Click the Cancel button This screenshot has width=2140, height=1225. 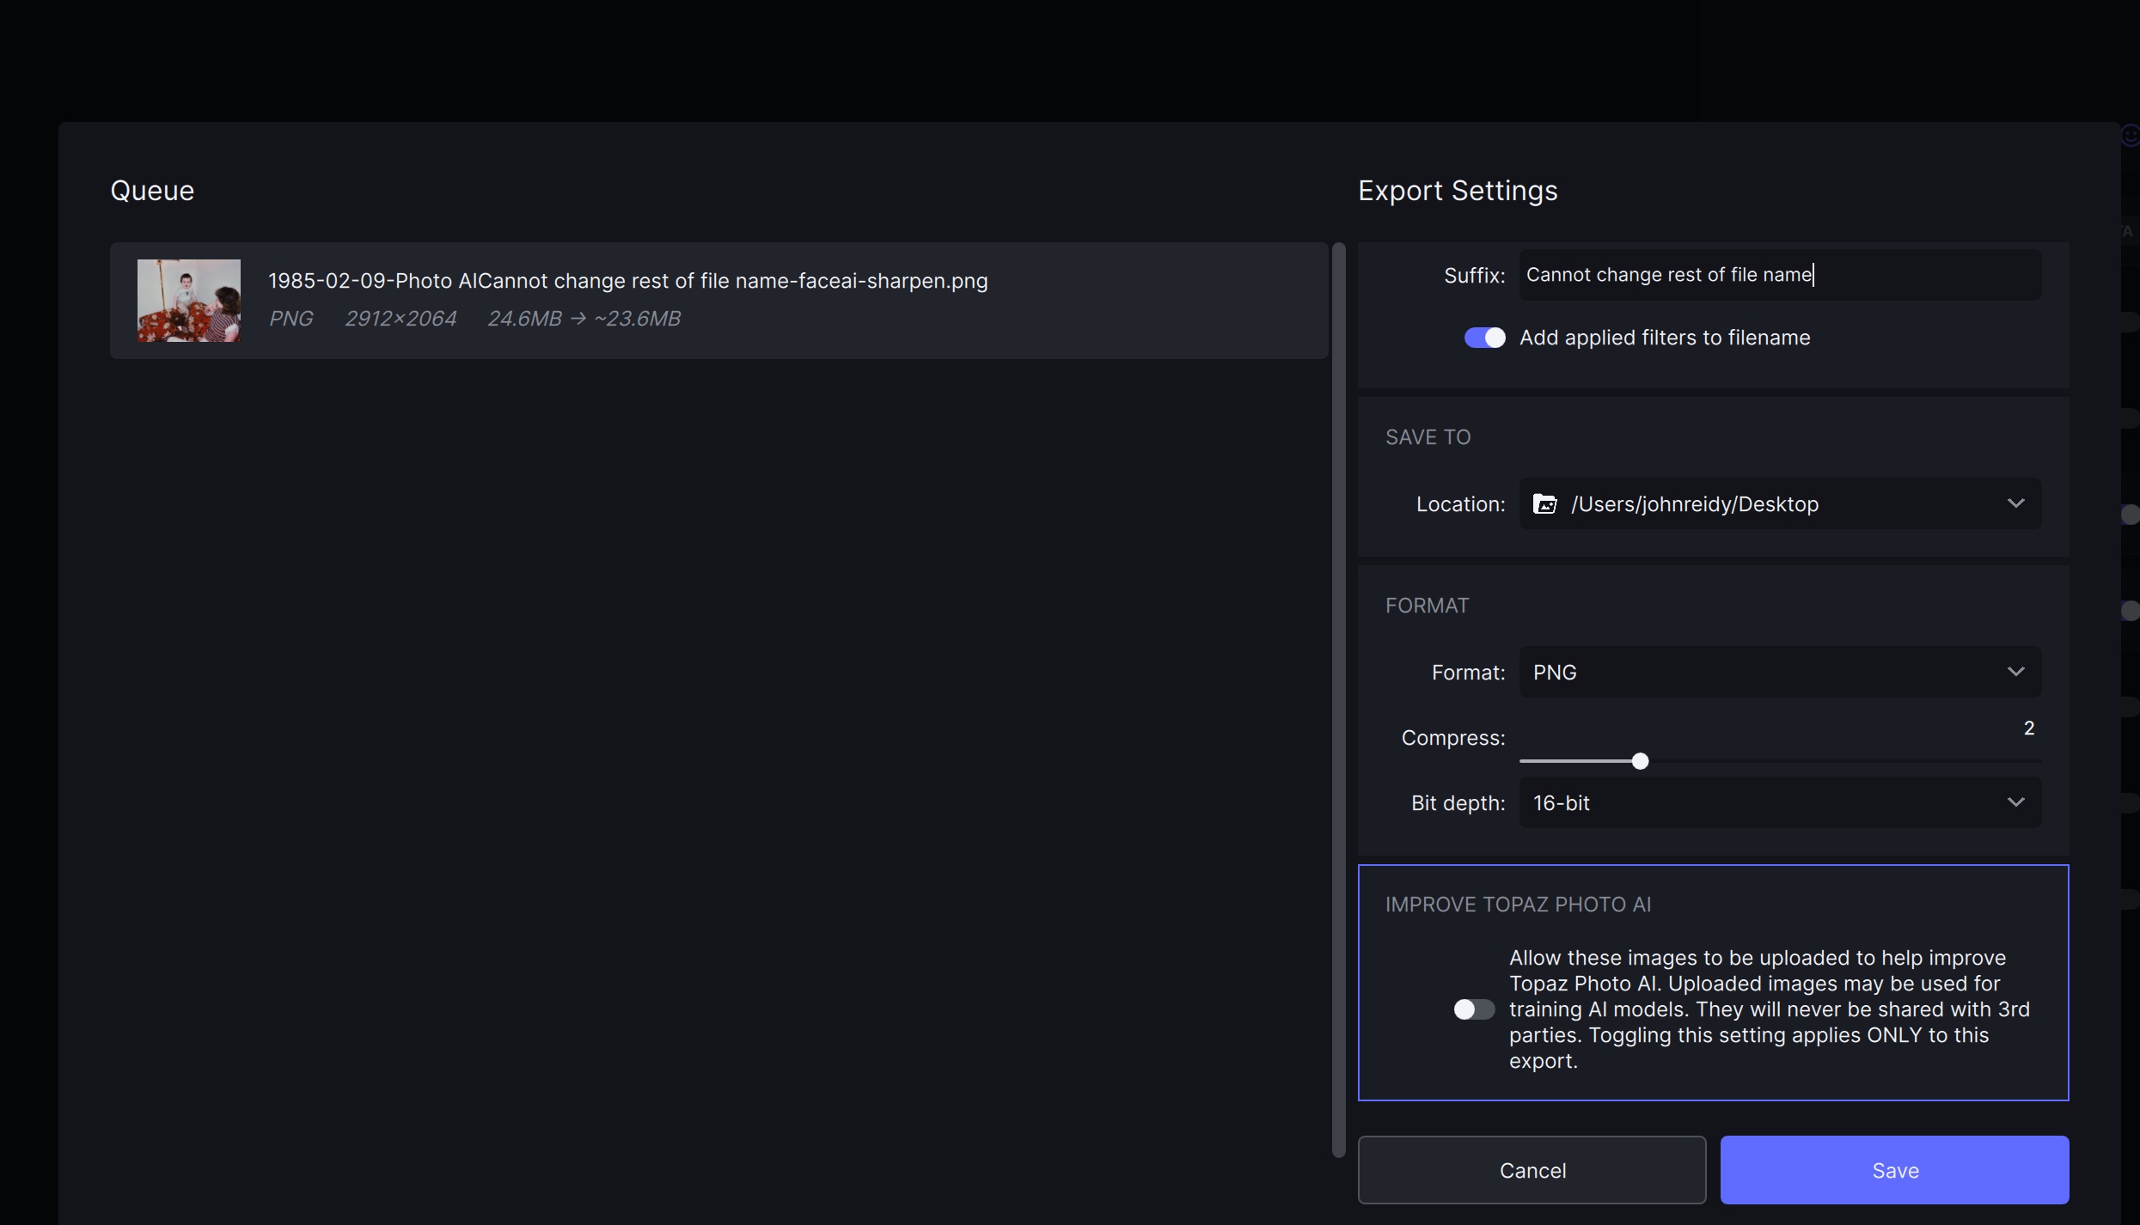point(1532,1170)
